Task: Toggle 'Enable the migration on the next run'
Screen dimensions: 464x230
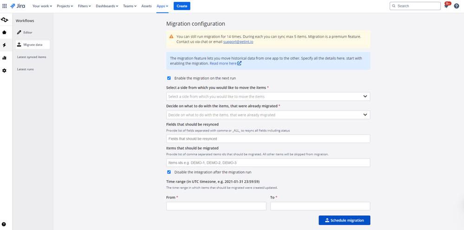Action: tap(169, 78)
